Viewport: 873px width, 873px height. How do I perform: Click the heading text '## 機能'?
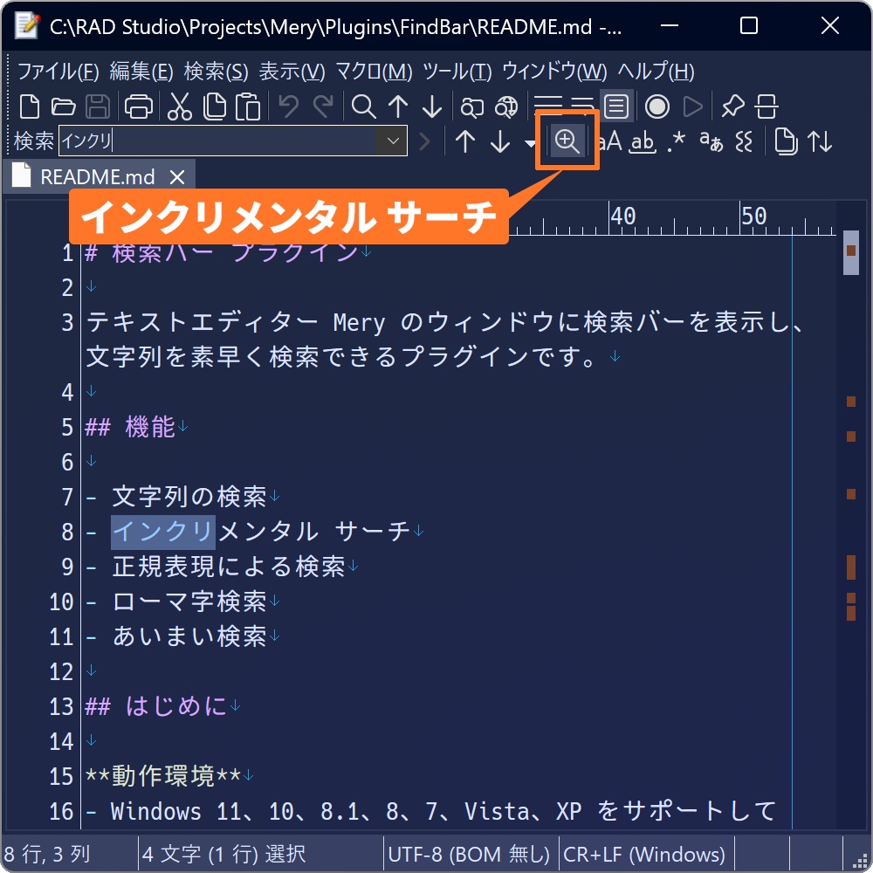tap(130, 427)
